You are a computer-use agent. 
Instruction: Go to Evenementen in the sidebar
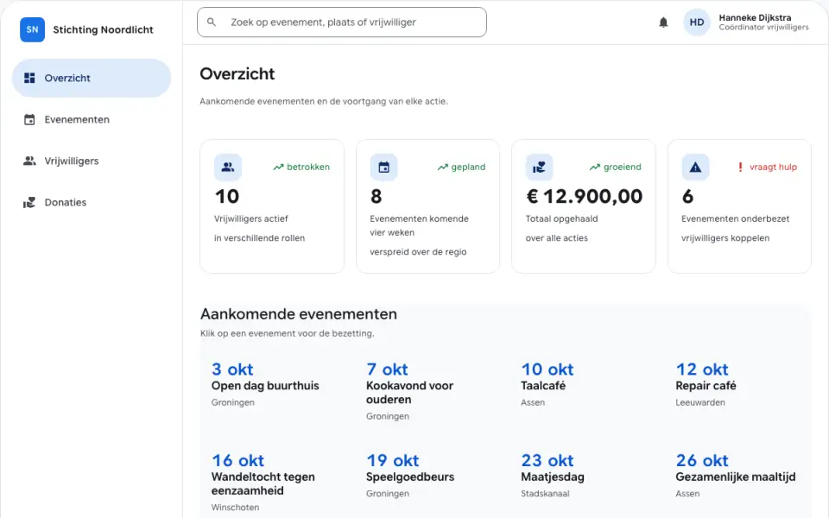pyautogui.click(x=92, y=119)
